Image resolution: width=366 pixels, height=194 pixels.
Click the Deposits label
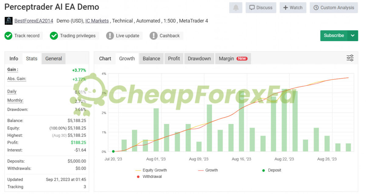pos(16,161)
